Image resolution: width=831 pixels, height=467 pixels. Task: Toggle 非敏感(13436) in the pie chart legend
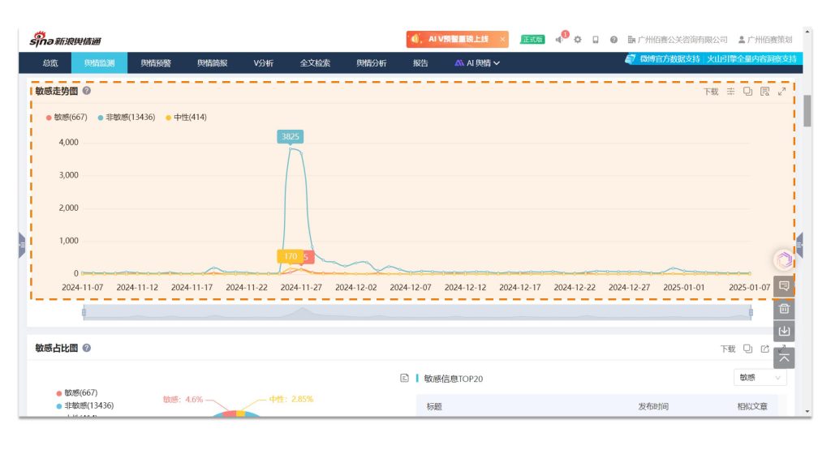click(84, 405)
